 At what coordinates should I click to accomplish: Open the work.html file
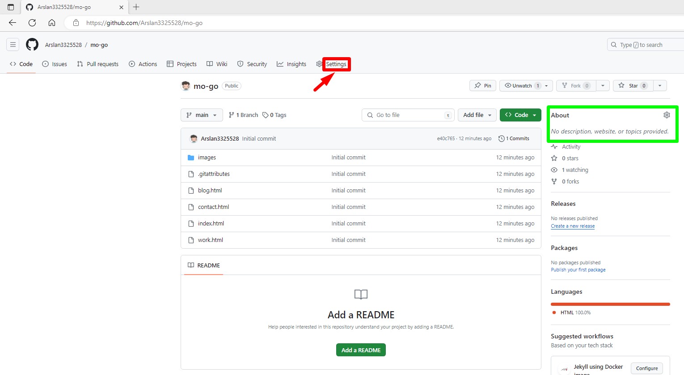tap(211, 240)
